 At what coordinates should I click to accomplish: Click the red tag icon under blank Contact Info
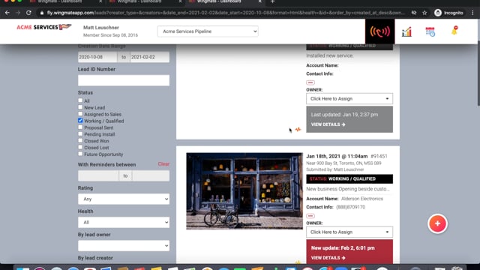click(310, 82)
